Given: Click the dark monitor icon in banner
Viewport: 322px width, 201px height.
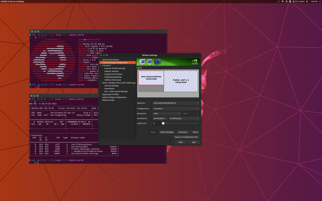Looking at the screenshot, I should click(158, 62).
